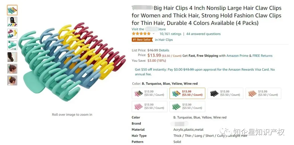Open List Price Details link
Screen dimensions: 294x145
pos(164,50)
